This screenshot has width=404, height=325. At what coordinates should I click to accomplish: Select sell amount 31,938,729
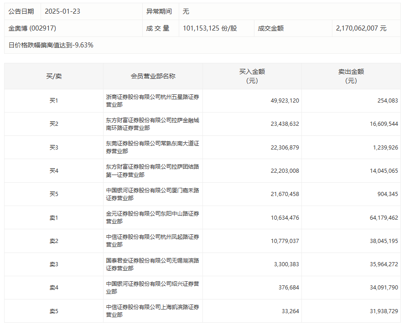pos(384,311)
